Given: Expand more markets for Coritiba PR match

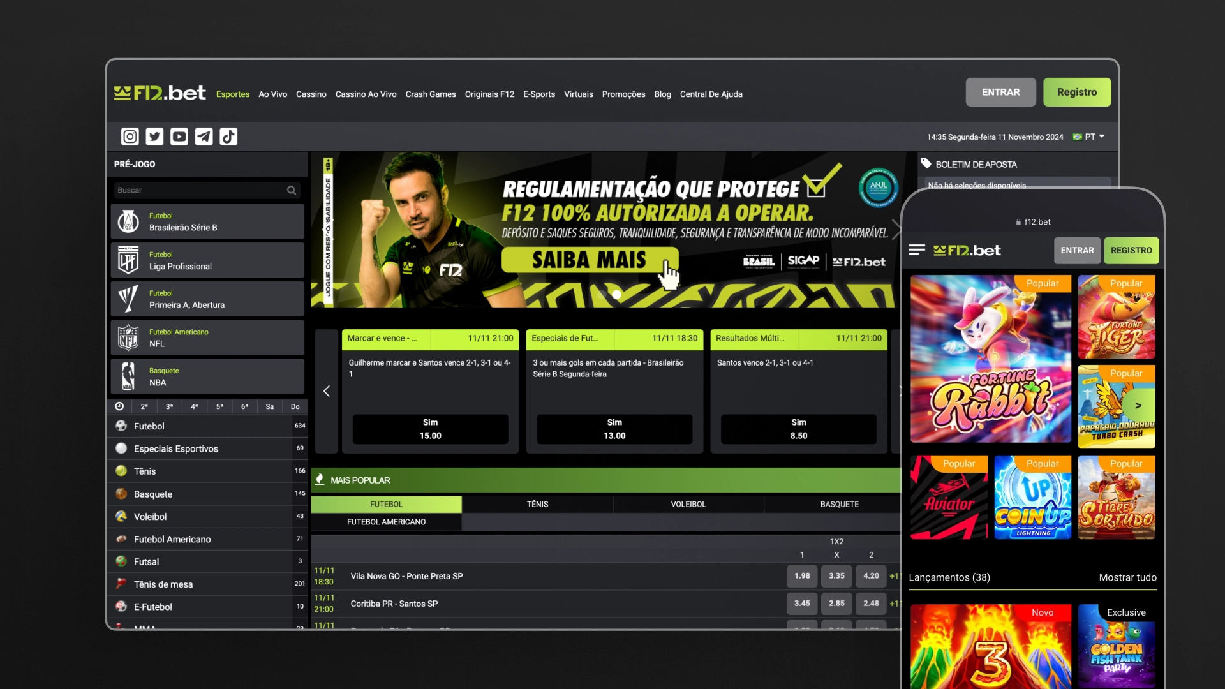Looking at the screenshot, I should click(x=895, y=604).
